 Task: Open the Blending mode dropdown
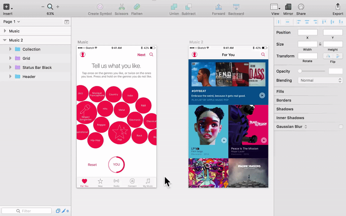[x=320, y=80]
